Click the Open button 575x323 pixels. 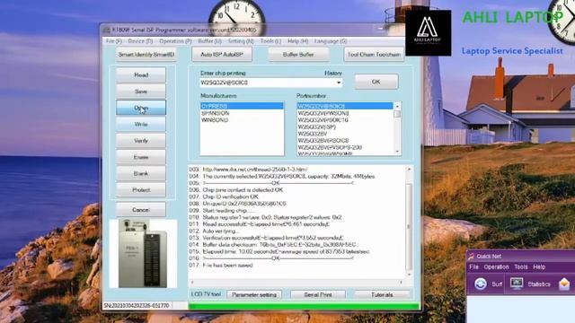141,108
